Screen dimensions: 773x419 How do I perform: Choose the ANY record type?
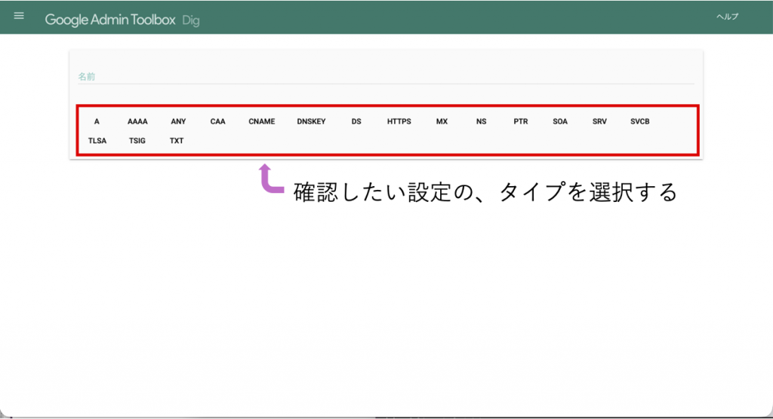click(x=178, y=121)
